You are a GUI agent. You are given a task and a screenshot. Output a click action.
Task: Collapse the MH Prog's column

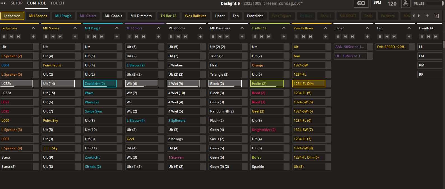point(117,28)
